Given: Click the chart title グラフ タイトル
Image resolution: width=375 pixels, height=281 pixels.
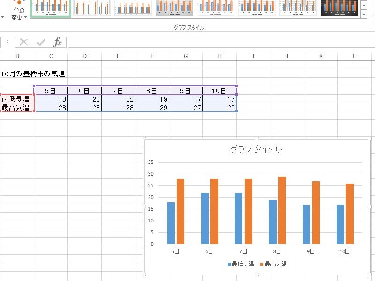Looking at the screenshot, I should pyautogui.click(x=256, y=149).
